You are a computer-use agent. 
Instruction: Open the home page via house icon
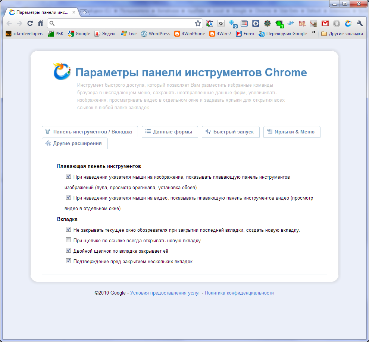[x=40, y=23]
